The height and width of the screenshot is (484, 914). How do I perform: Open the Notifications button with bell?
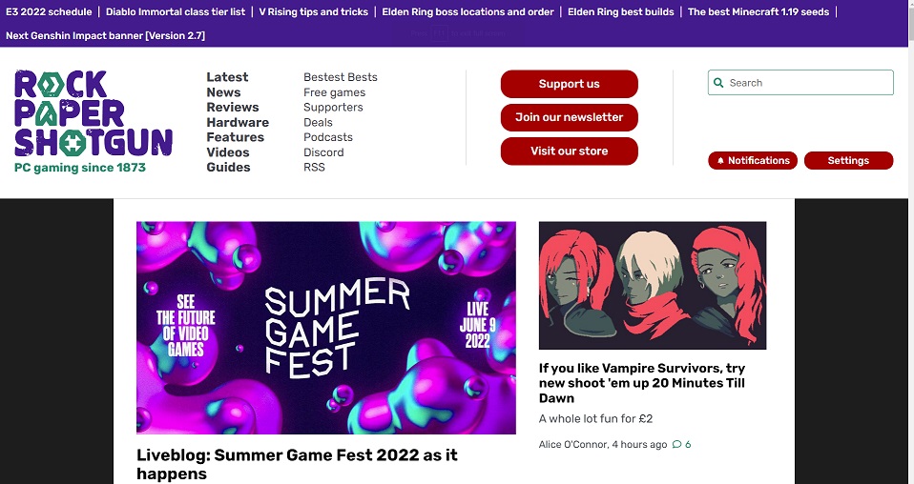pyautogui.click(x=753, y=161)
